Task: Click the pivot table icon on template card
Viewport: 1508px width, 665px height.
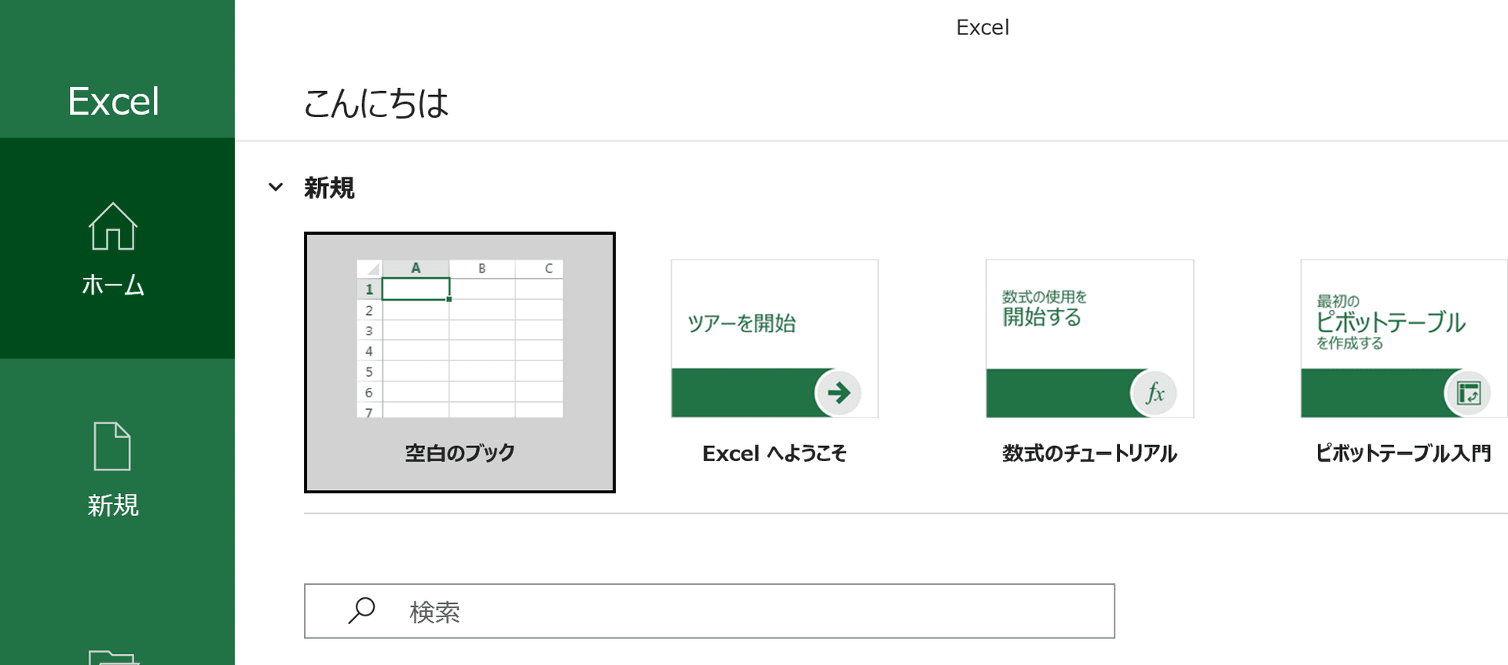Action: (x=1468, y=393)
